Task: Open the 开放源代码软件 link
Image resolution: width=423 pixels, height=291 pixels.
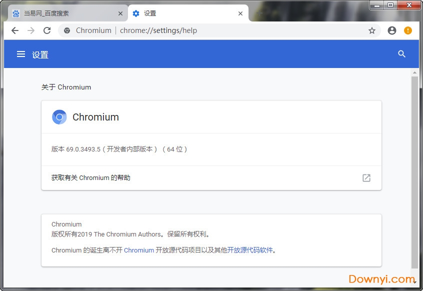Action: (250, 250)
